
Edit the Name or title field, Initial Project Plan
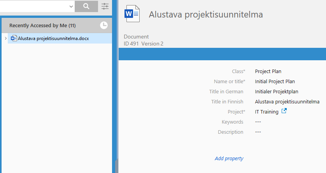(275, 82)
